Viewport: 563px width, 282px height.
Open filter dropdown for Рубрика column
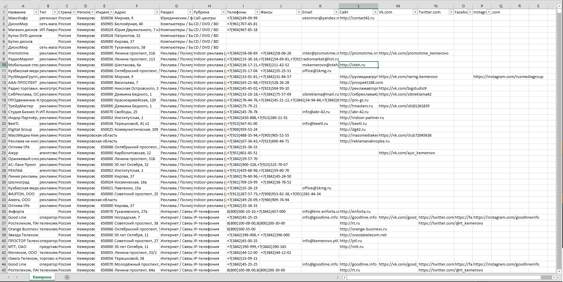click(224, 12)
